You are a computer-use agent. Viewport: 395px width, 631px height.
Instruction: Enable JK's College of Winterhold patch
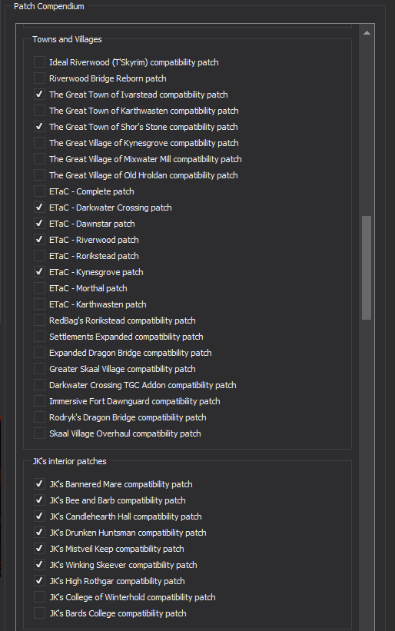(x=39, y=596)
